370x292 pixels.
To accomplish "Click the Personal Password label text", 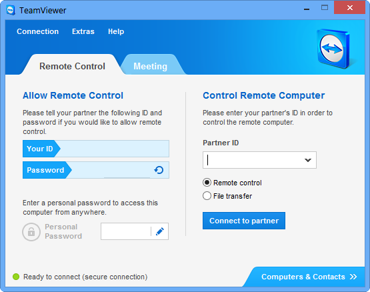I will pos(63,231).
